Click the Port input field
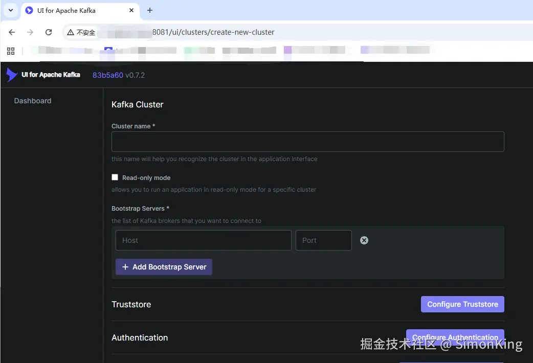The width and height of the screenshot is (533, 363). pyautogui.click(x=324, y=240)
